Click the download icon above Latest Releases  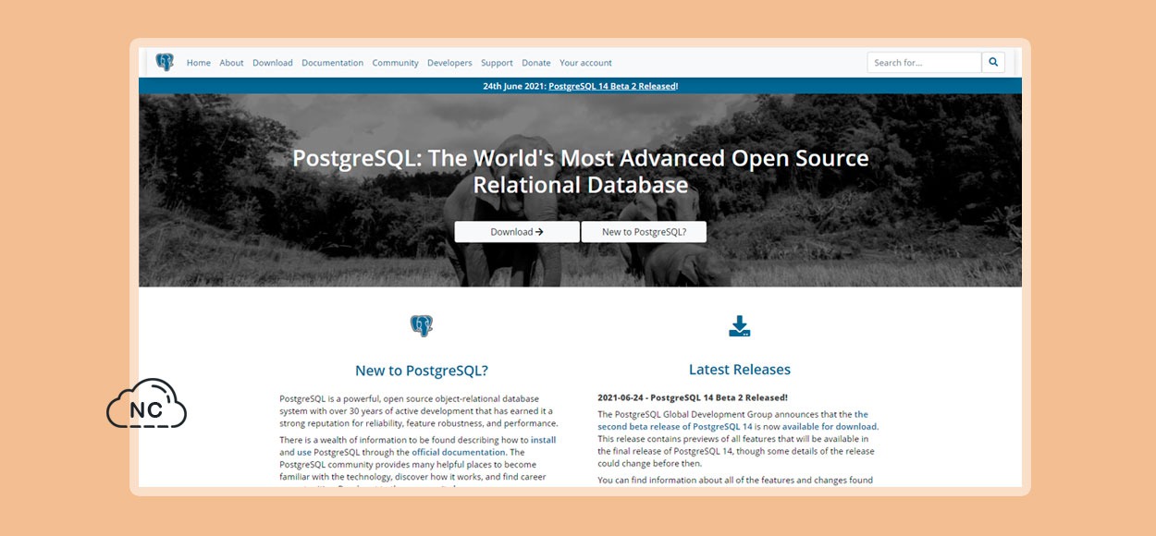(740, 326)
